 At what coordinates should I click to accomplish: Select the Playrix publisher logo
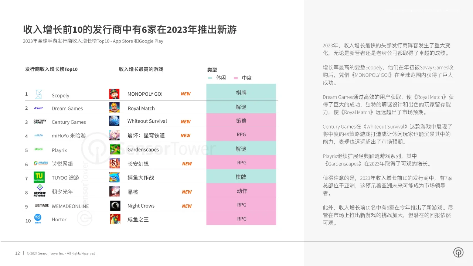pyautogui.click(x=38, y=149)
